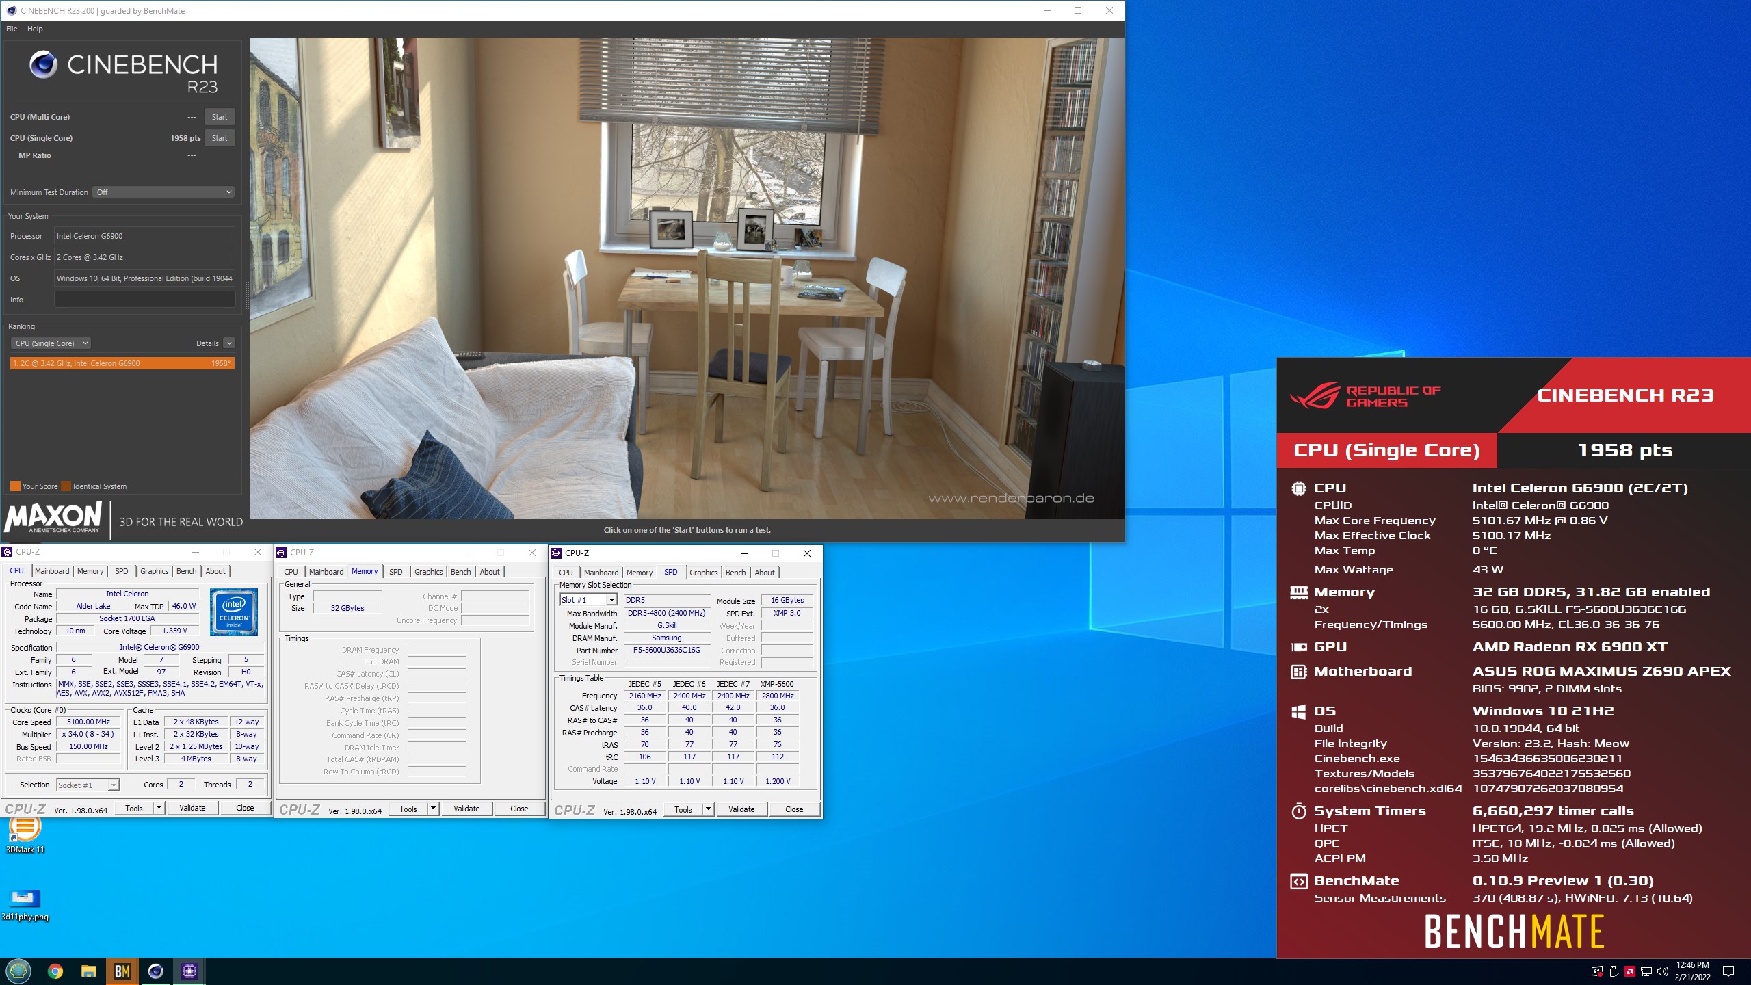
Task: Switch to Graphics tab in CPU-Z SPD window
Action: pos(703,573)
